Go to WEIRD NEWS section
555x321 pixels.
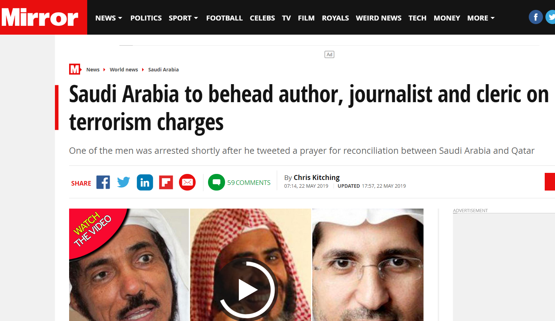click(x=379, y=18)
